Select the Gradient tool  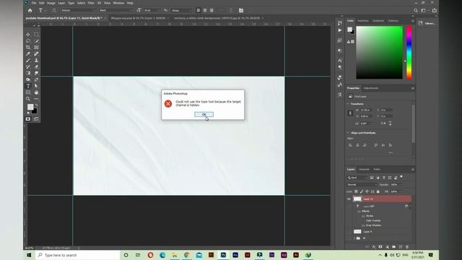pos(28,73)
